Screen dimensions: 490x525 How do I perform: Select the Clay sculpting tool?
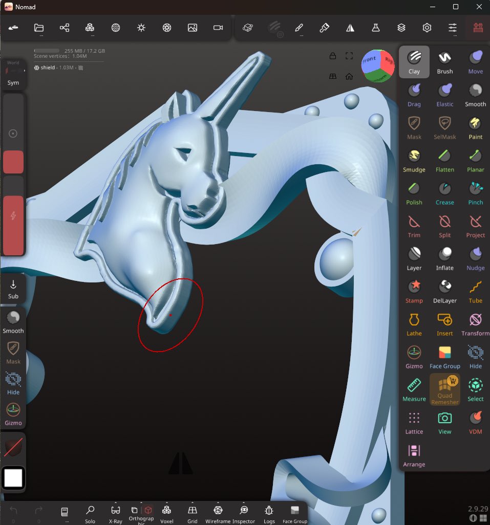(x=414, y=62)
